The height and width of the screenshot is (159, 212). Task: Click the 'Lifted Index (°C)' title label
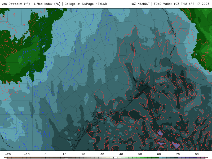click(47, 4)
